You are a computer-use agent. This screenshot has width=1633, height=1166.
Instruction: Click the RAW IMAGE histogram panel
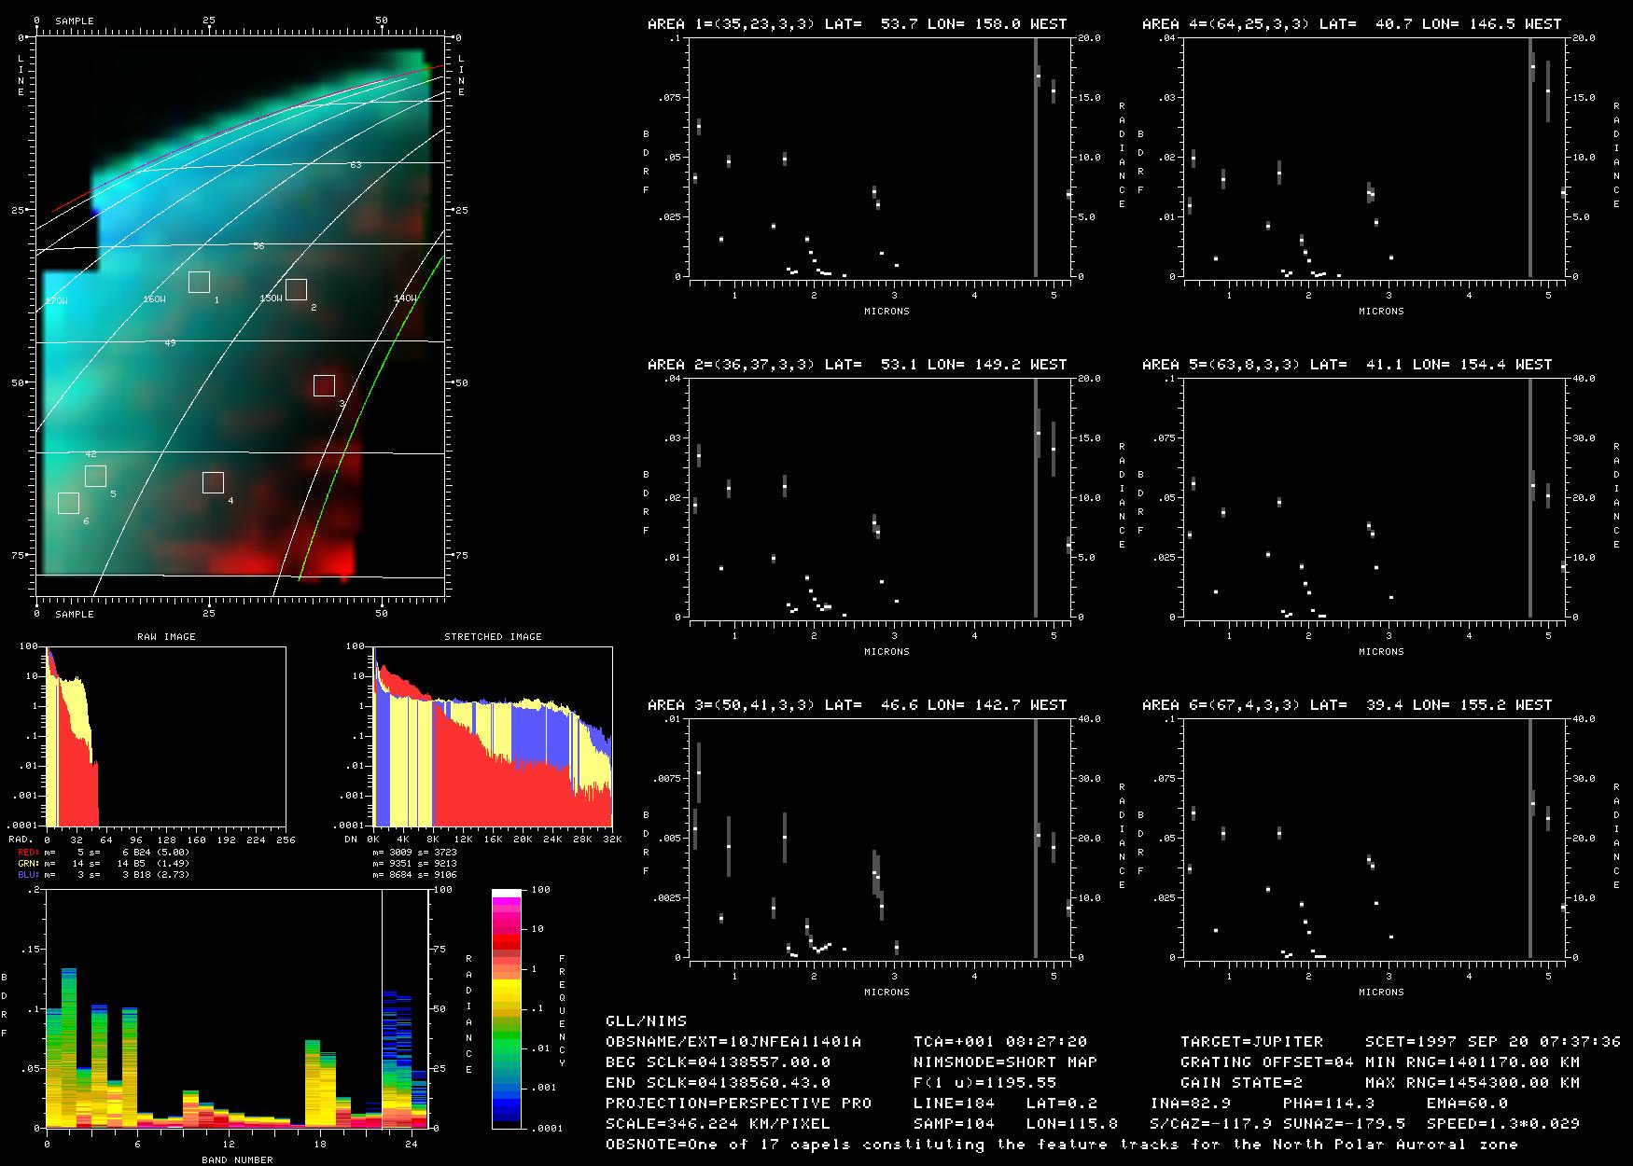(x=166, y=737)
